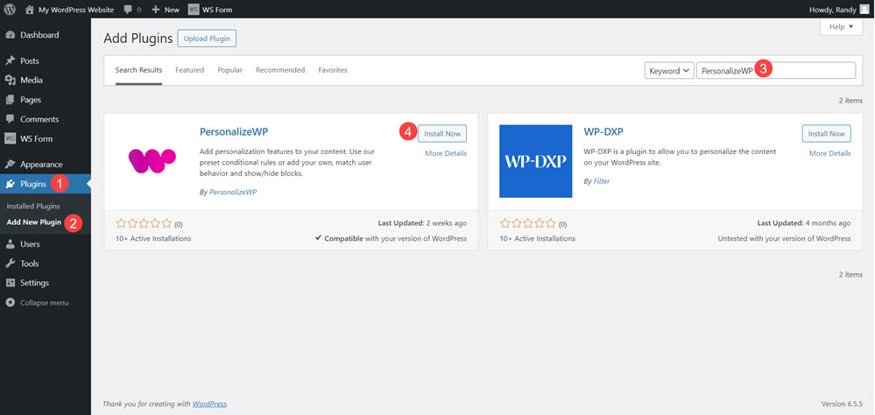Install the PersonalizeWP plugin

coord(442,134)
